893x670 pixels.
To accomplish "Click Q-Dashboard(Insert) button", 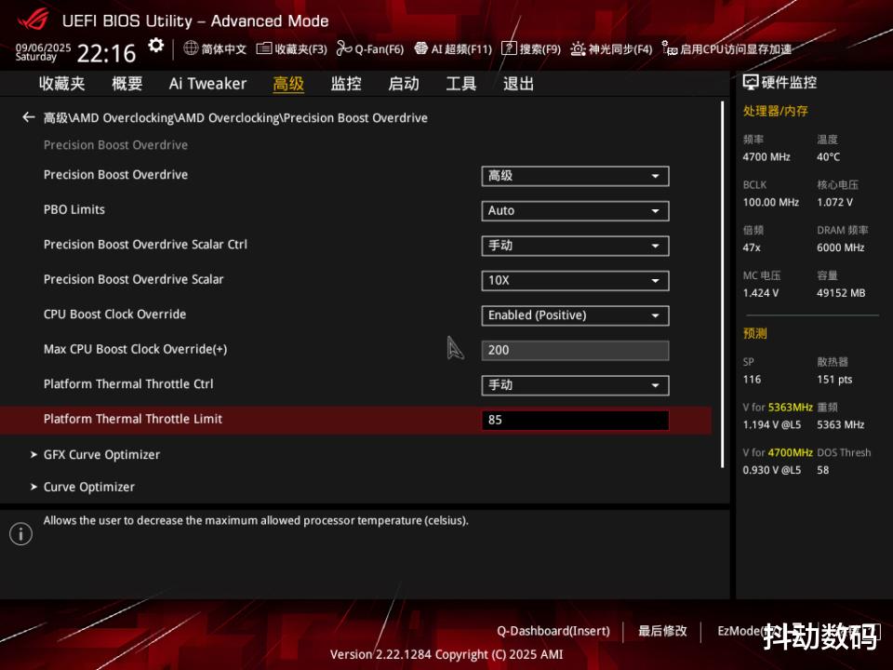I will (553, 631).
